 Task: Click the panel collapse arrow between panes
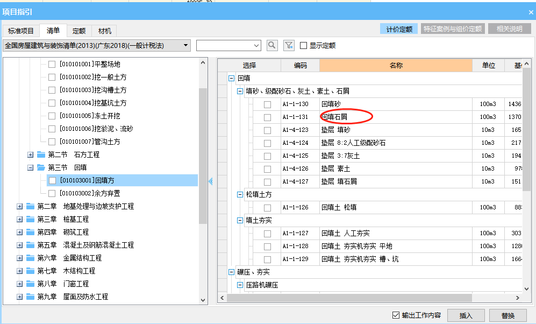211,181
